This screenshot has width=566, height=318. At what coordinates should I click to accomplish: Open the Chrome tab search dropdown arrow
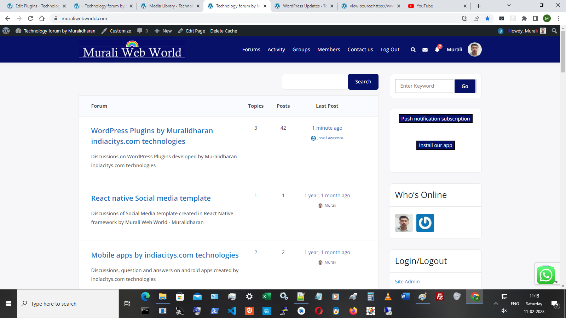[x=509, y=5]
